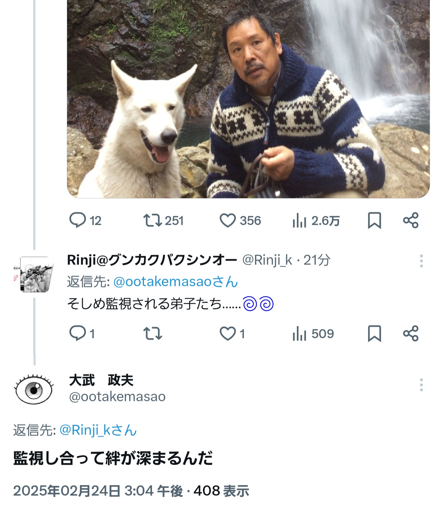The width and height of the screenshot is (443, 506).
Task: Like Rinji's reply with 1 like
Action: click(232, 333)
